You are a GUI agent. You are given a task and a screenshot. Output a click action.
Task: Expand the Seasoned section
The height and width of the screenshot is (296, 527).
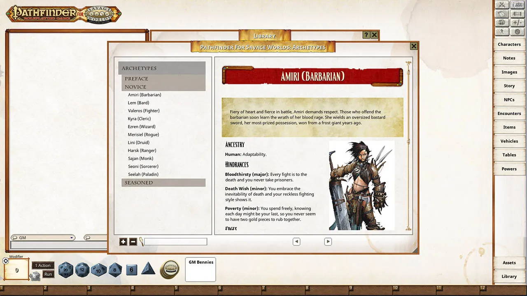(x=163, y=183)
